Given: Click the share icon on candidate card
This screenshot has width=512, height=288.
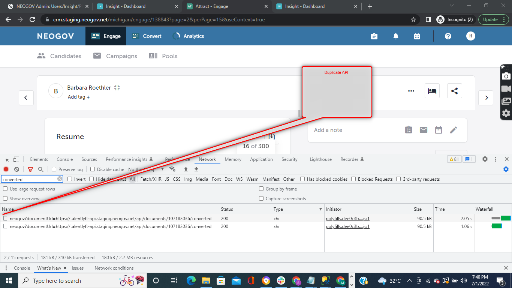Looking at the screenshot, I should 454,90.
